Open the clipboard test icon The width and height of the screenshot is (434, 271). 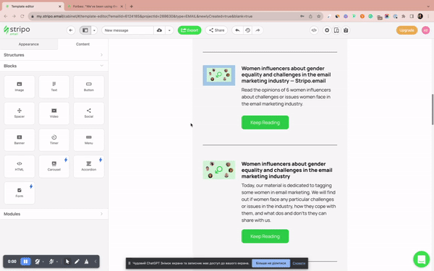pyautogui.click(x=346, y=30)
